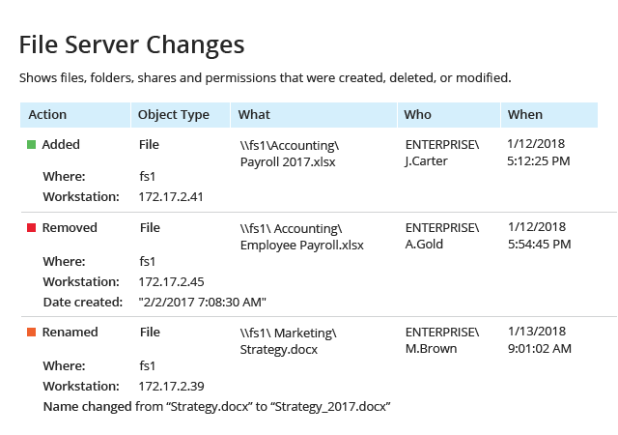This screenshot has width=618, height=435.
Task: Sort by the Action column header
Action: point(48,115)
